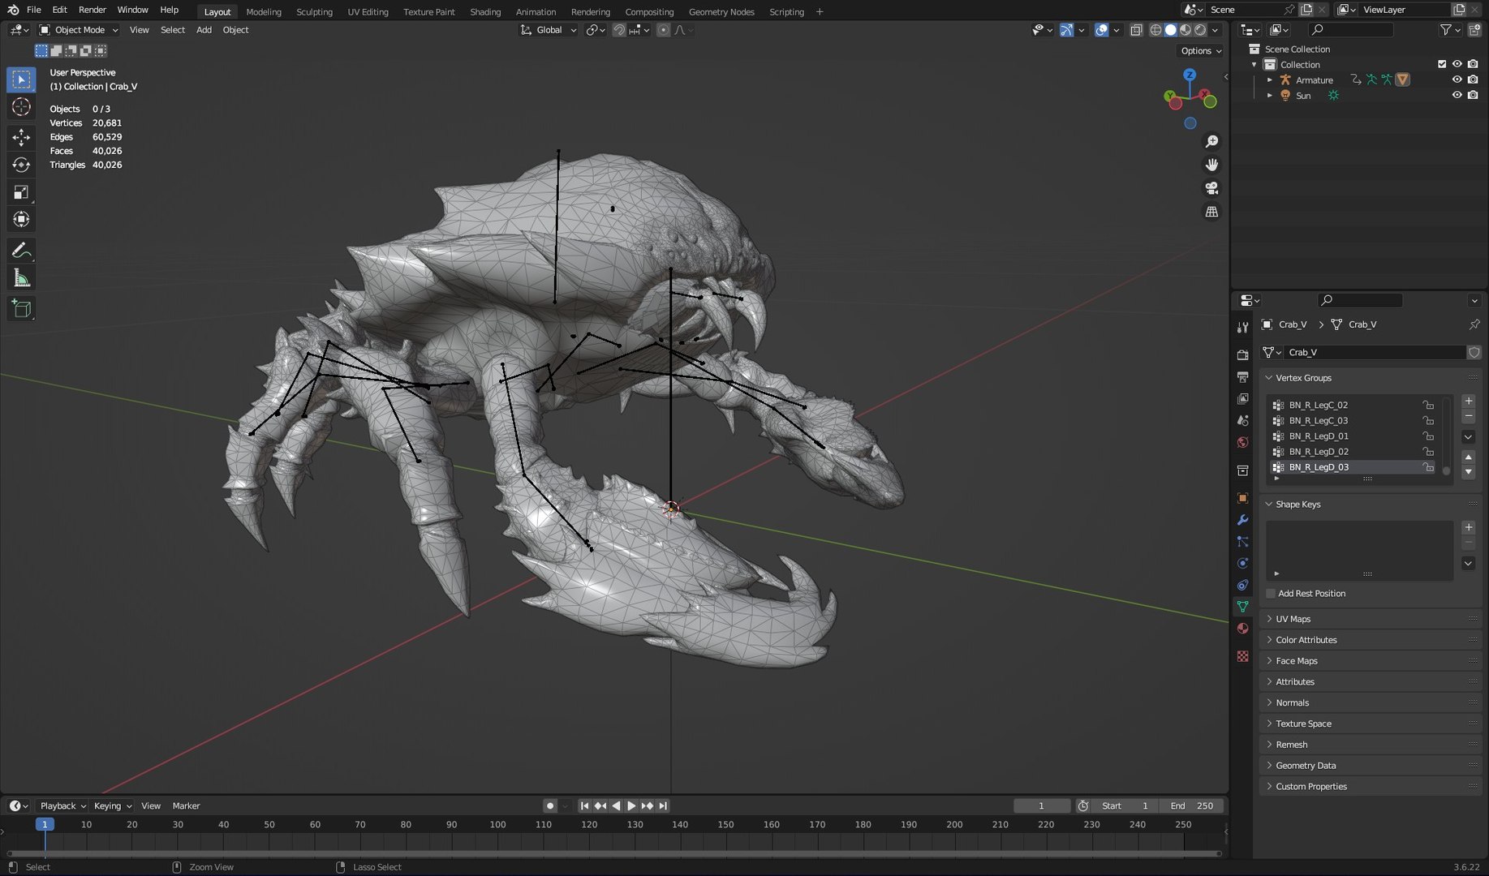The image size is (1489, 876).
Task: Open the Modifiers wrench properties tab
Action: coord(1242,520)
